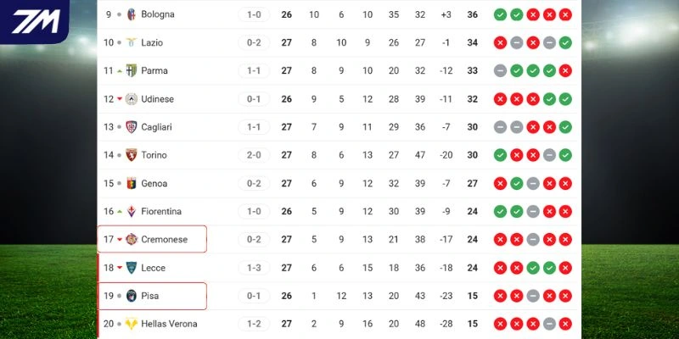Click the Genoa club badge

point(132,183)
